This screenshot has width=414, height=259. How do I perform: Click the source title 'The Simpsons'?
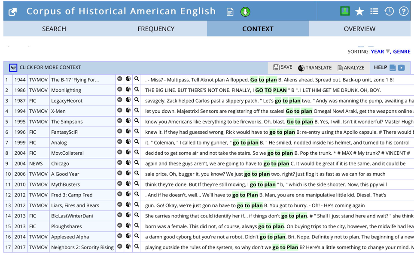[x=67, y=122]
